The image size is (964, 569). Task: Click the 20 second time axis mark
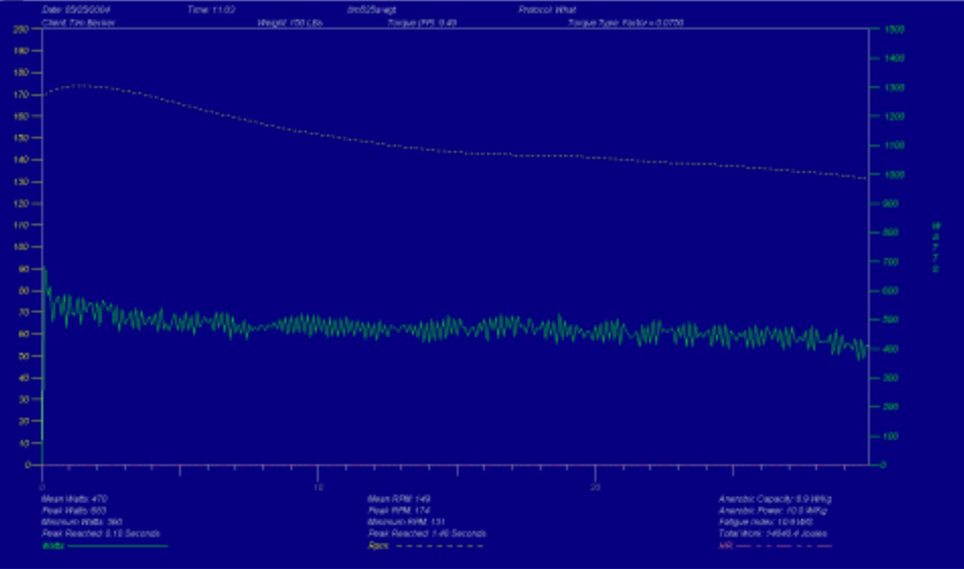(595, 487)
